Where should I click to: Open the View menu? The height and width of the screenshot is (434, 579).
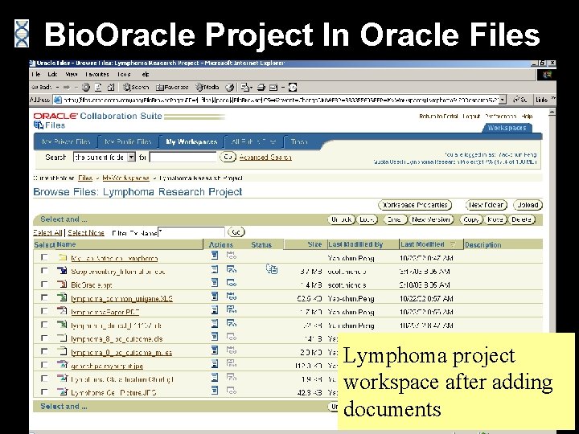(x=72, y=74)
